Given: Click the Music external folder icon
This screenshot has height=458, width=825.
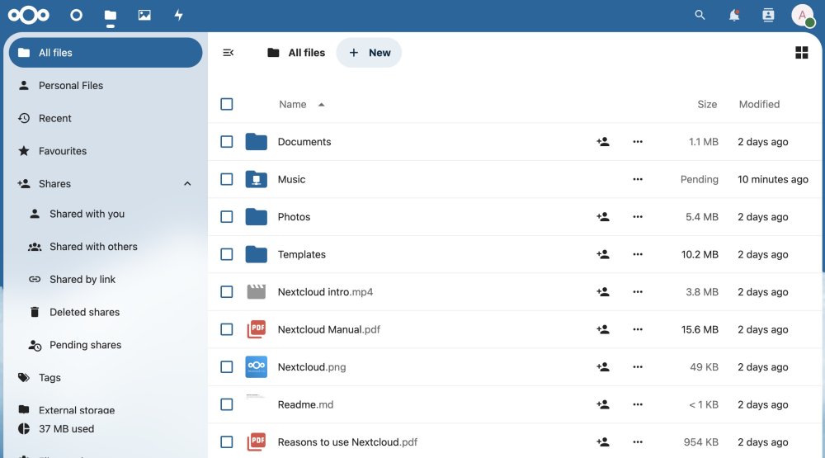Looking at the screenshot, I should (x=257, y=180).
